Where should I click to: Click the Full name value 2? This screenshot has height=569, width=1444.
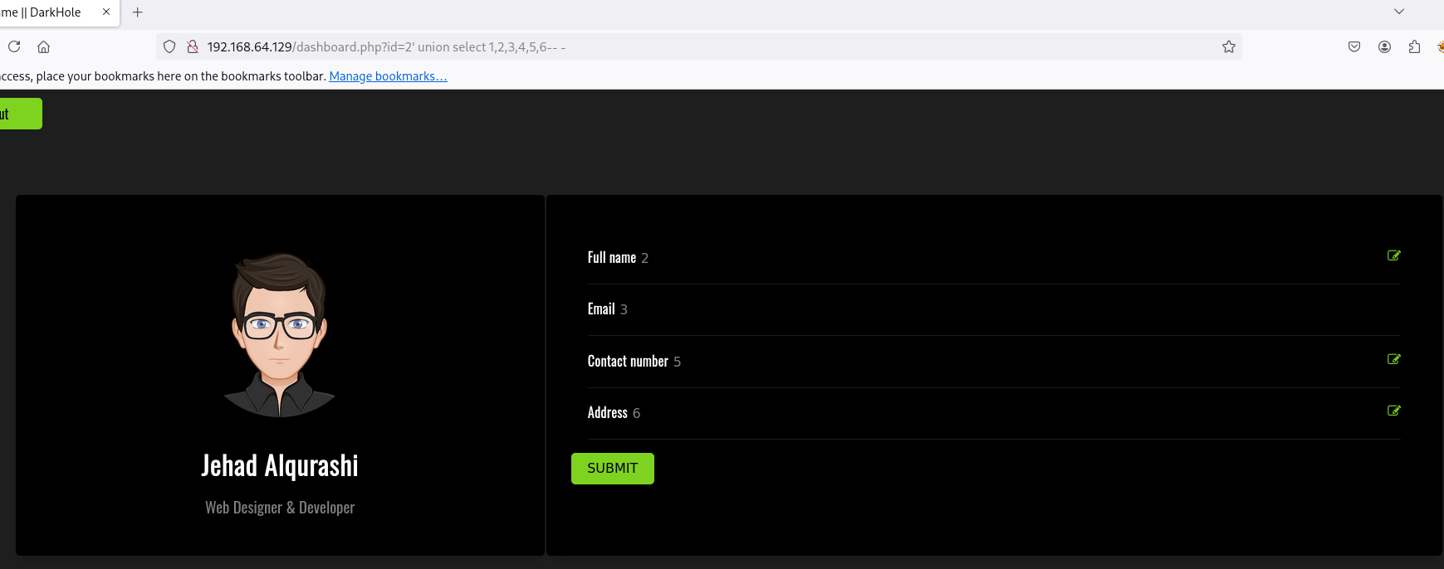[644, 259]
